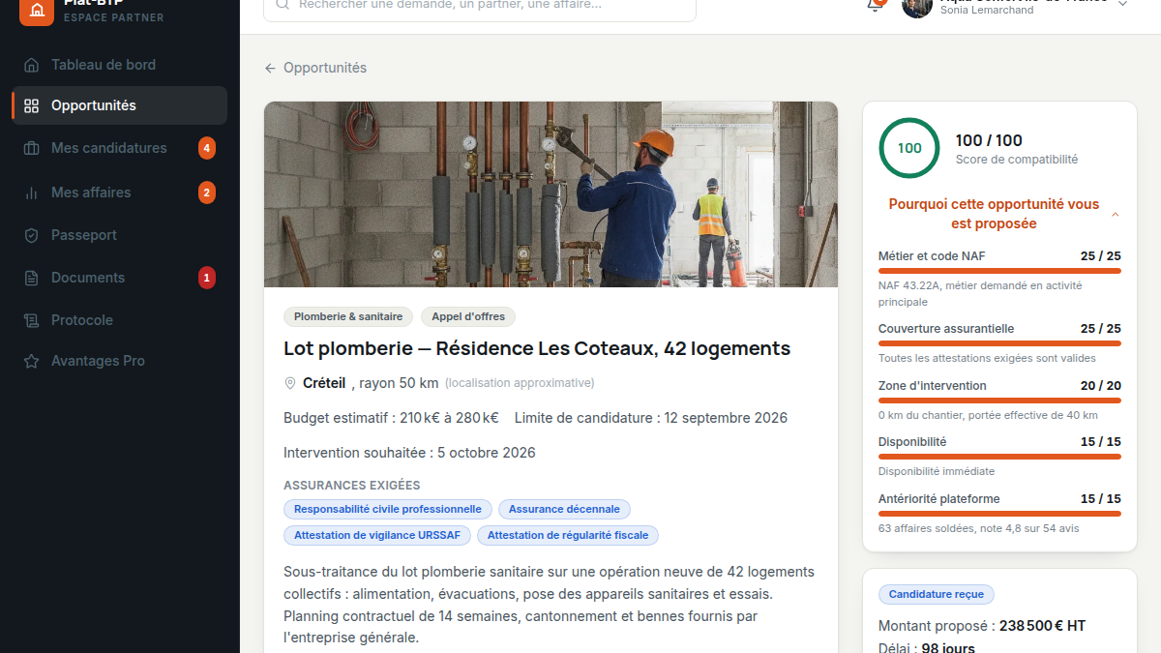Viewport: 1161px width, 653px height.
Task: Click the title 'Lot plomberie — Résidence Les Coteaux'
Action: tap(537, 348)
